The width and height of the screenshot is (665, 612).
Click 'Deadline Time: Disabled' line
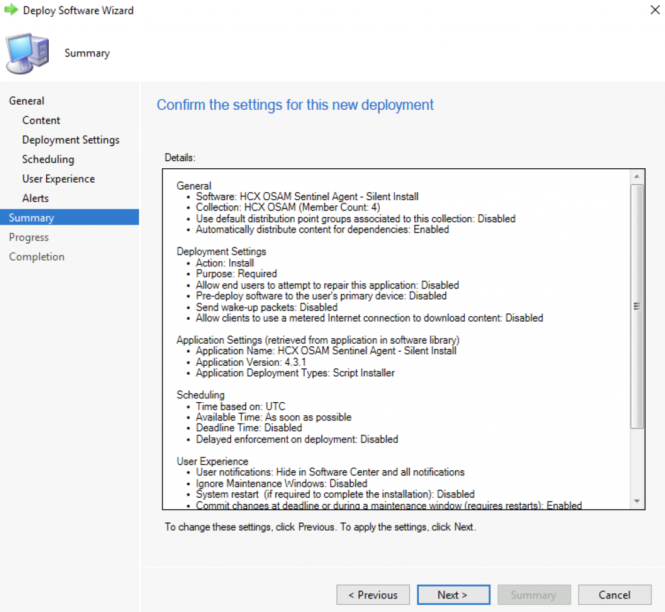pos(249,427)
